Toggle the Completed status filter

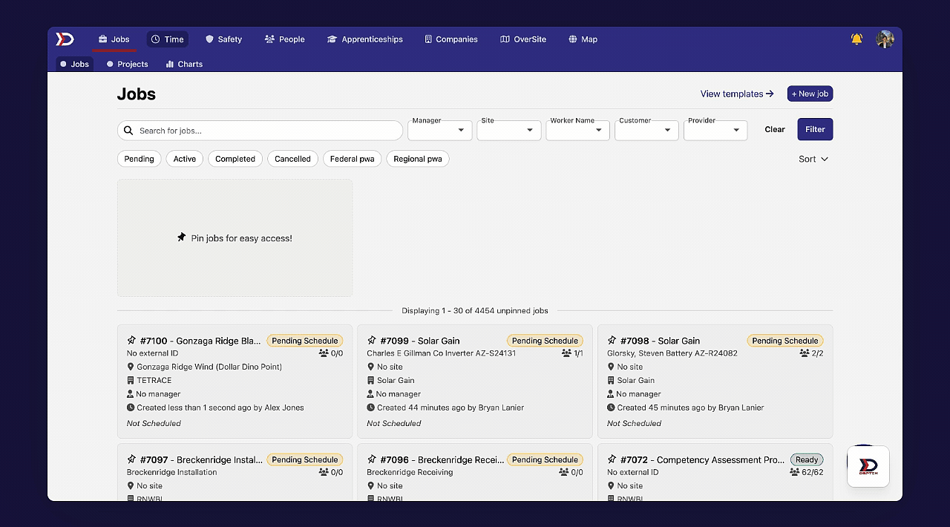[x=235, y=159]
